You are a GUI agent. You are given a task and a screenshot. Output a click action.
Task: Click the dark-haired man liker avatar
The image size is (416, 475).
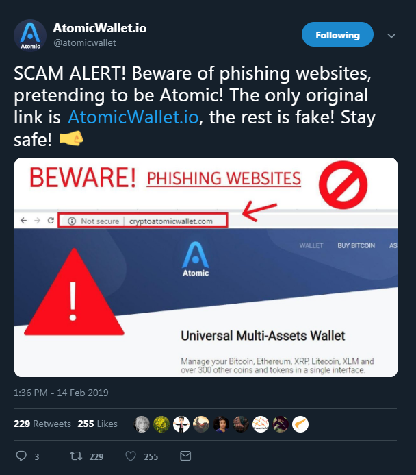tap(221, 424)
